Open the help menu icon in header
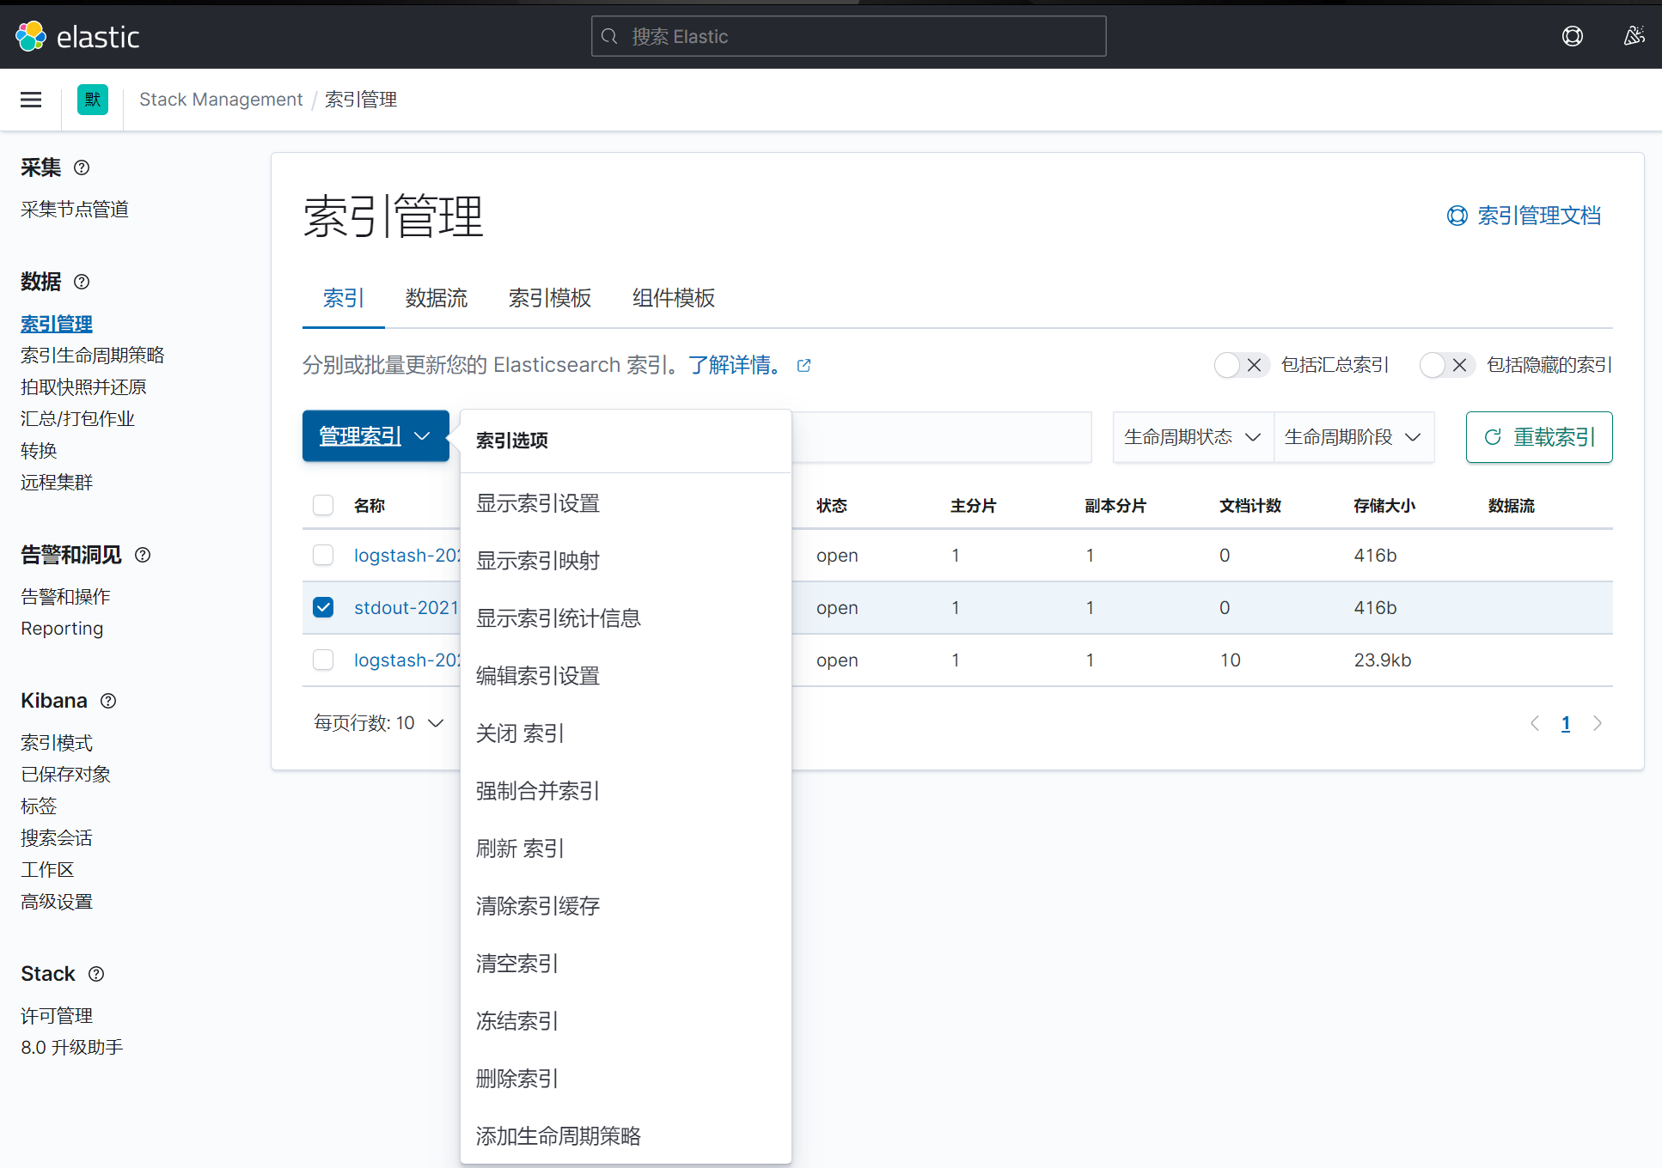Image resolution: width=1662 pixels, height=1168 pixels. pyautogui.click(x=1572, y=36)
